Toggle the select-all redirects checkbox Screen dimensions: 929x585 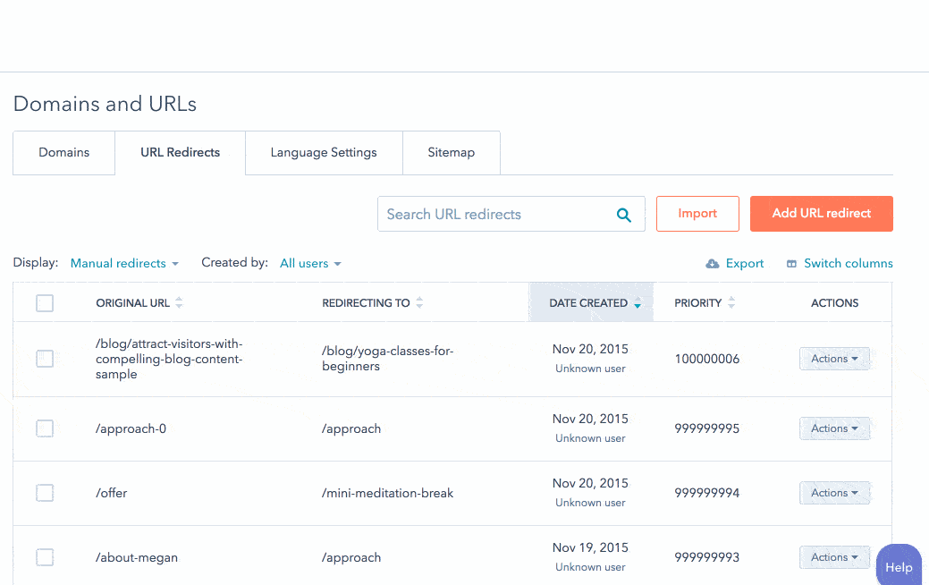pyautogui.click(x=45, y=303)
